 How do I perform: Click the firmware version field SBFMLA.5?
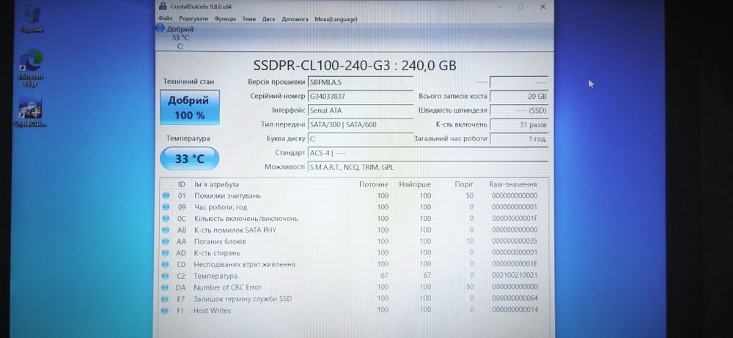[361, 82]
